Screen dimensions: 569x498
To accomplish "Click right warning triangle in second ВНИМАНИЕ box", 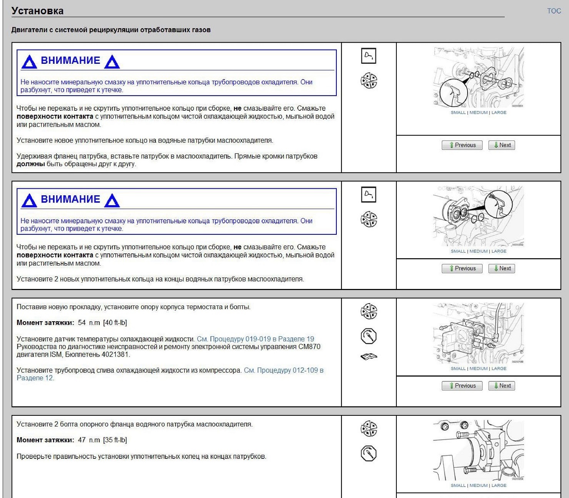I will click(112, 201).
